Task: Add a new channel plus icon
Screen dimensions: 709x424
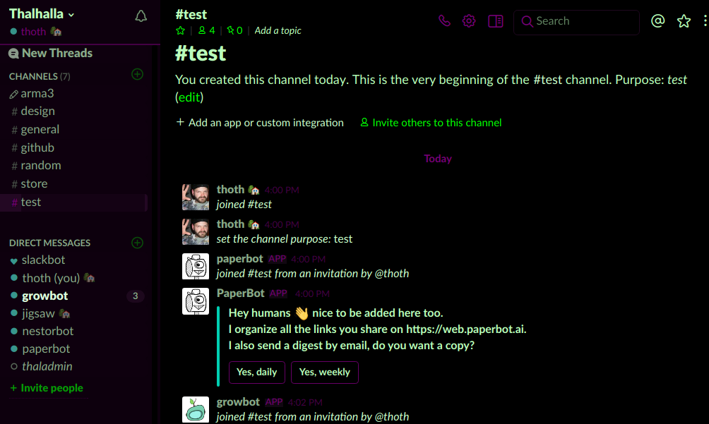Action: [x=138, y=74]
